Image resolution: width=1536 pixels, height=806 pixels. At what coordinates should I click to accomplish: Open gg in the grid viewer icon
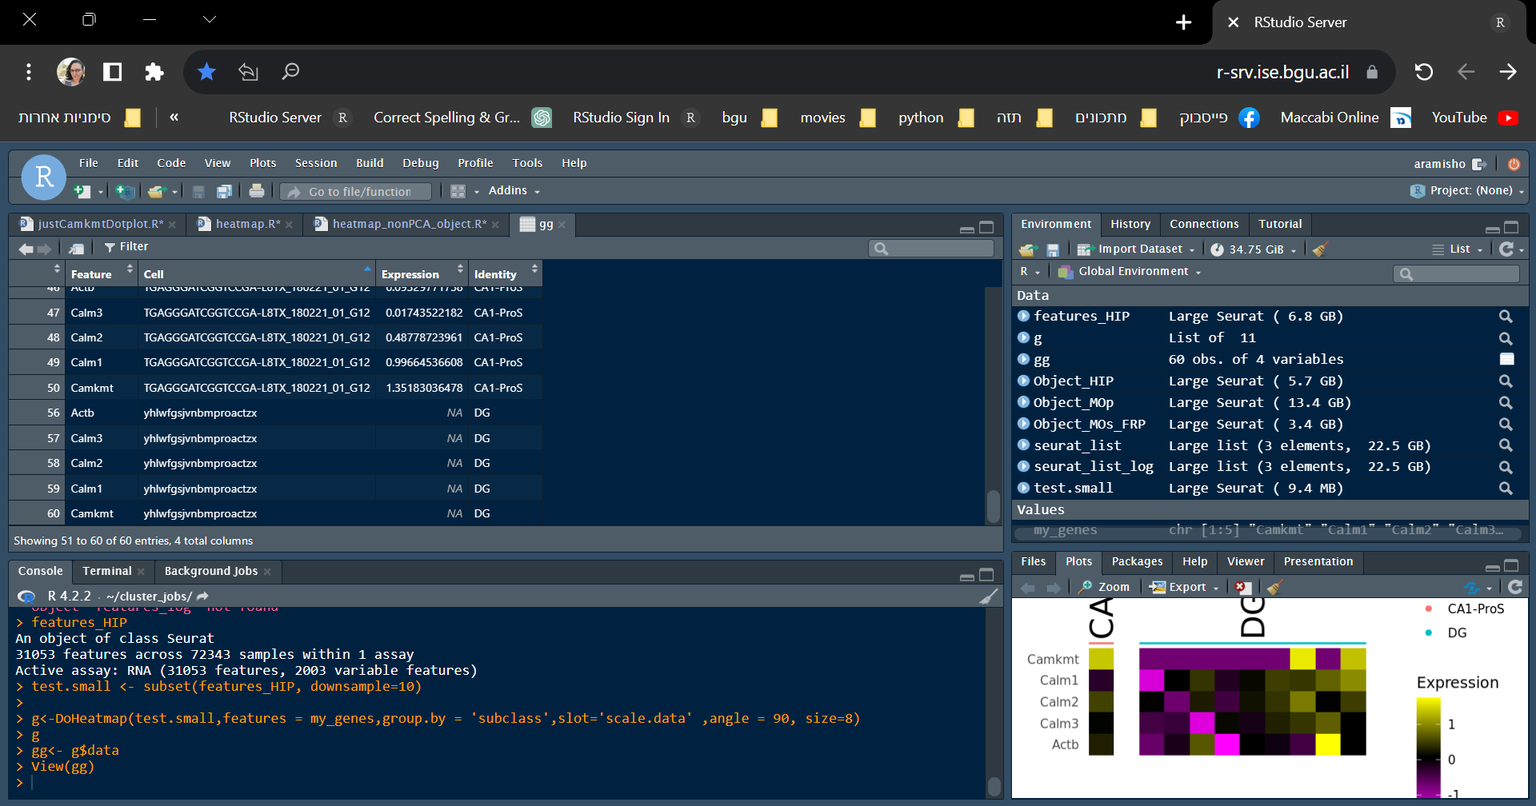1507,359
